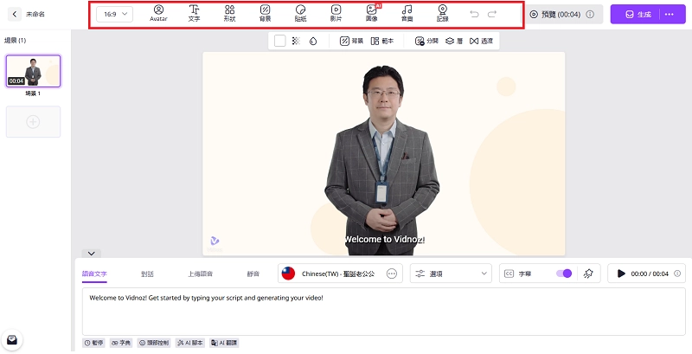This screenshot has height=354, width=692.
Task: Expand the 選項 options dropdown
Action: (451, 274)
